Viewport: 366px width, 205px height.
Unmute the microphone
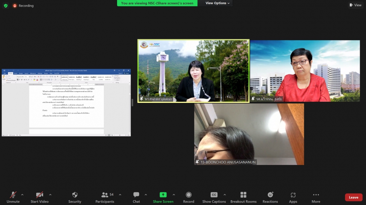pyautogui.click(x=13, y=195)
